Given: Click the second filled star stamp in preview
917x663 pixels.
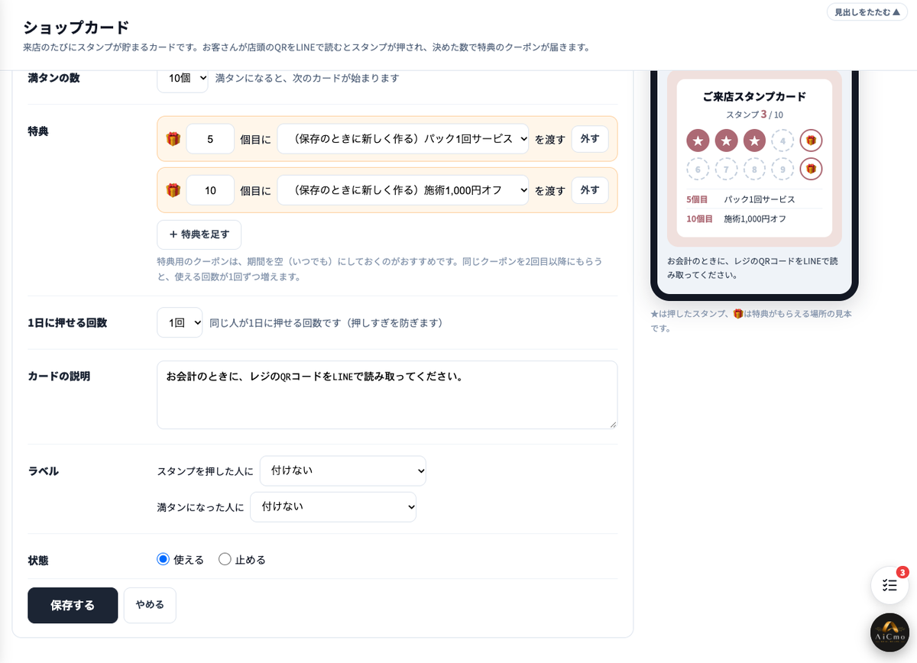Looking at the screenshot, I should pyautogui.click(x=726, y=141).
